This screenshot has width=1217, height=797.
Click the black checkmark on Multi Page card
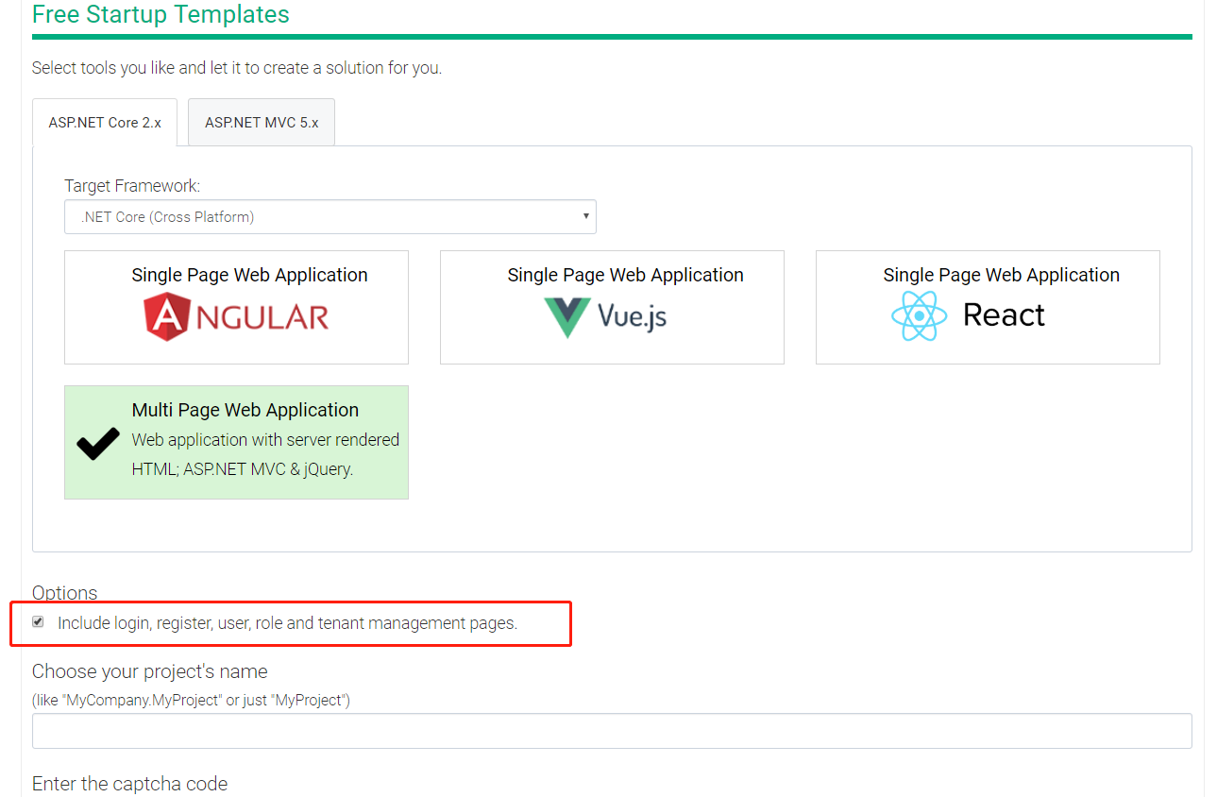[x=98, y=443]
